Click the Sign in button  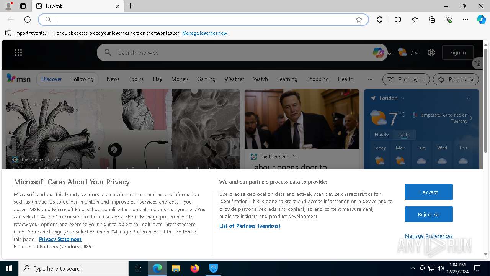[458, 53]
